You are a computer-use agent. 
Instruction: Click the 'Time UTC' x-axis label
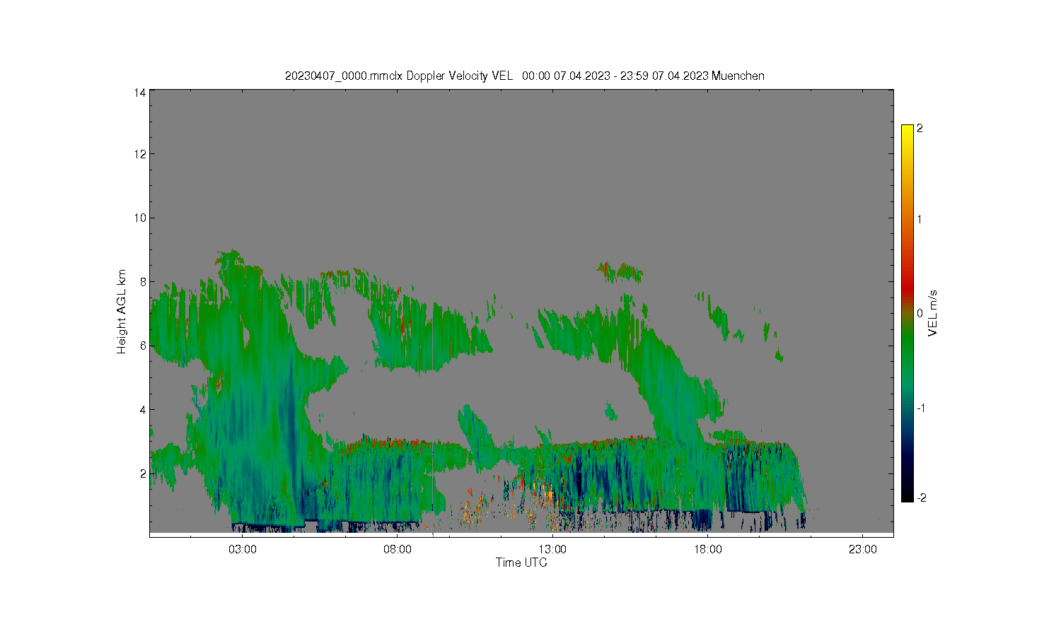(521, 563)
